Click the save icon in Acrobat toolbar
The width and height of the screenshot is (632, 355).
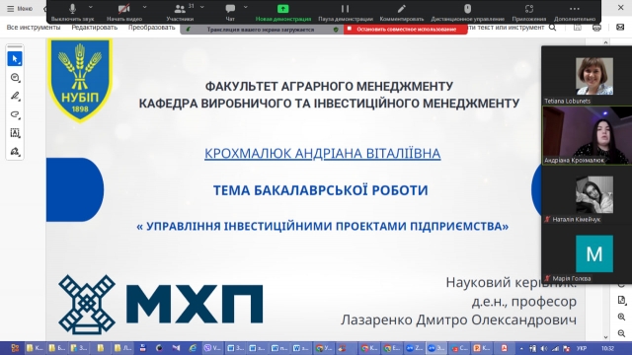[578, 28]
